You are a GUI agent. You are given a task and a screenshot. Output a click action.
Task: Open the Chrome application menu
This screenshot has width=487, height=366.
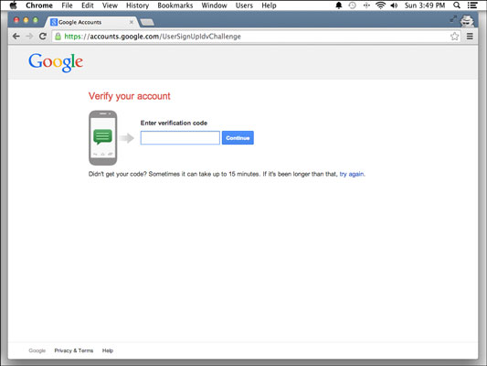(39, 5)
